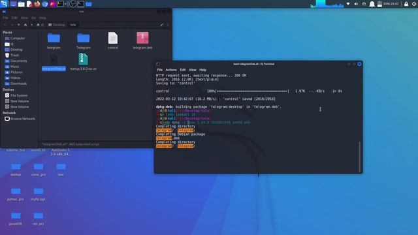Select the tele desktop folder
Image resolution: width=418 pixels, height=235 pixels.
click(61, 170)
